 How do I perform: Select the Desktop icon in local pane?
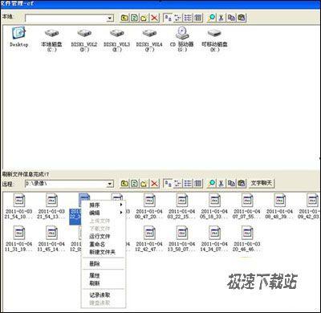18,37
